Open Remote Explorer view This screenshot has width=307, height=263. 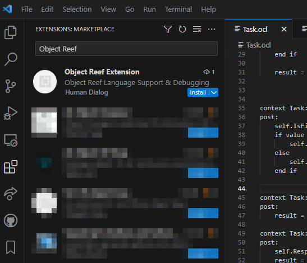click(x=11, y=140)
